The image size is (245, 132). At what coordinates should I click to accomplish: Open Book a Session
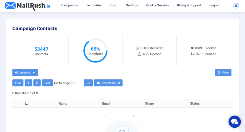pyautogui.click(x=157, y=5)
